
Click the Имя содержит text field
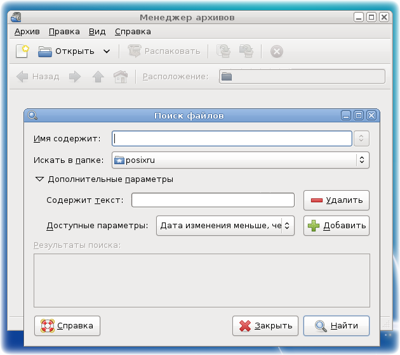click(x=232, y=139)
